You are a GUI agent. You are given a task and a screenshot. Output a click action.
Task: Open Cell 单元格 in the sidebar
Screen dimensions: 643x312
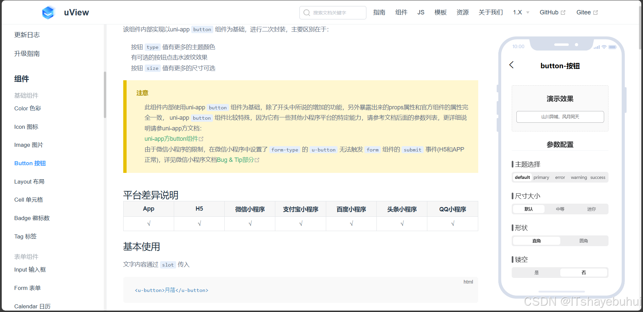(x=28, y=200)
